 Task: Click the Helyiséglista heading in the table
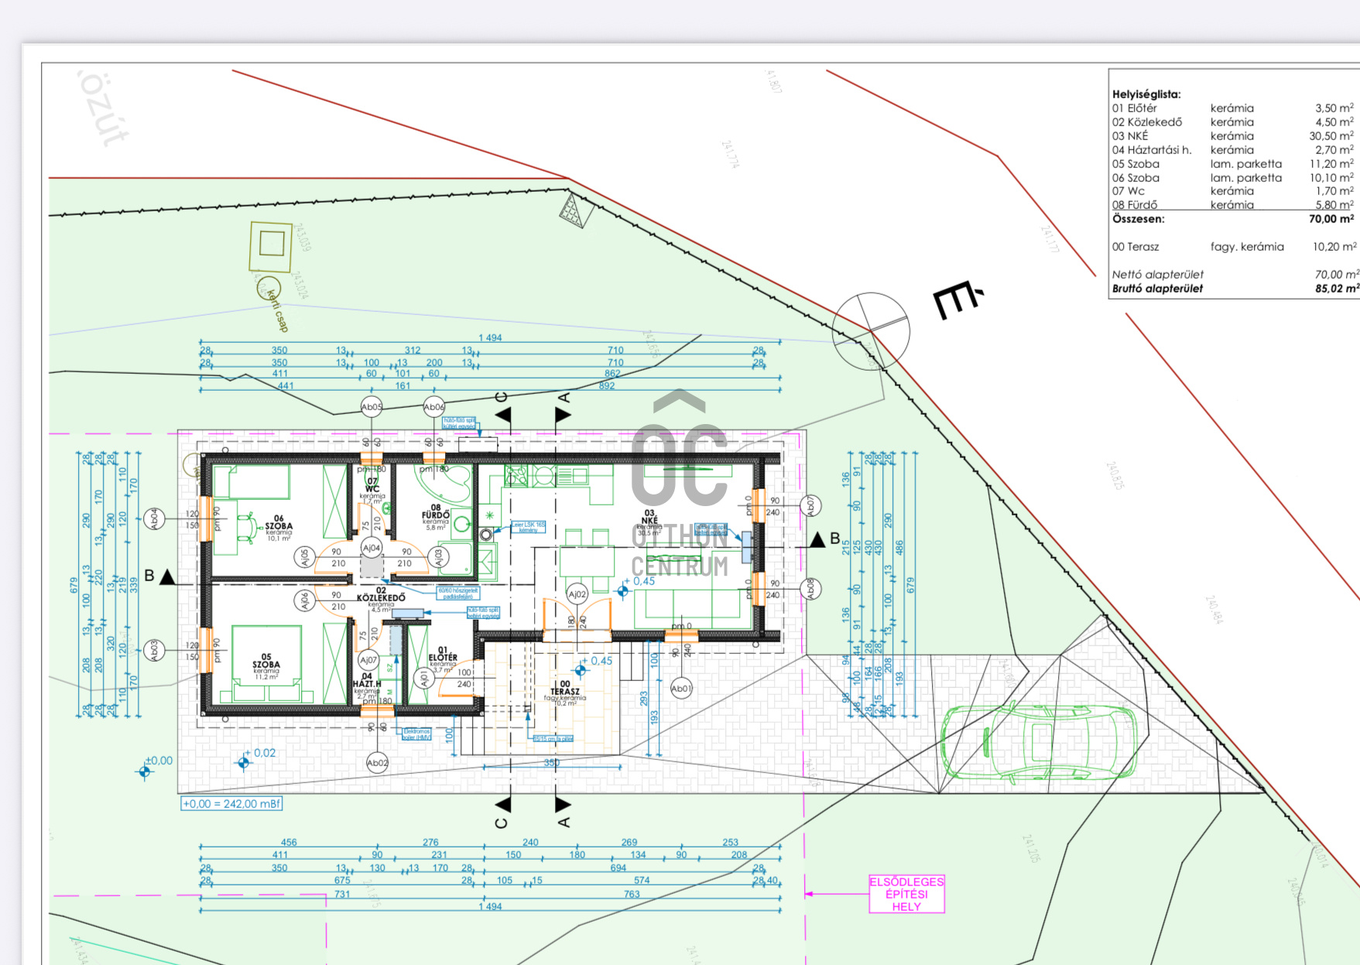1146,94
